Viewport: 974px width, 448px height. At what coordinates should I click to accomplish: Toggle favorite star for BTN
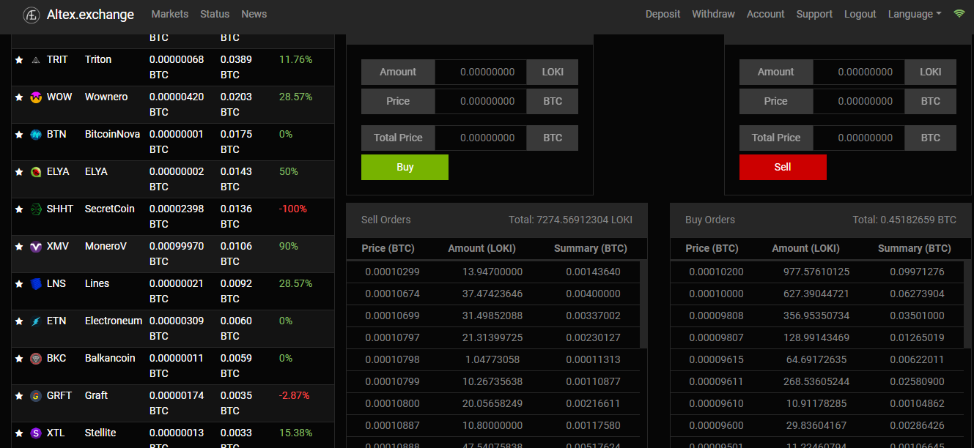(x=19, y=135)
